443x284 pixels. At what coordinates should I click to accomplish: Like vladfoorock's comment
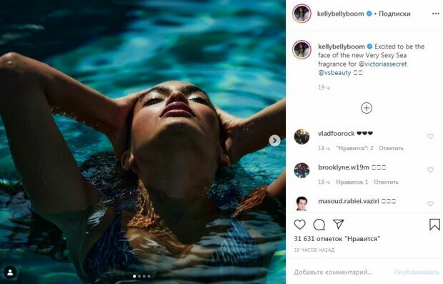[430, 136]
